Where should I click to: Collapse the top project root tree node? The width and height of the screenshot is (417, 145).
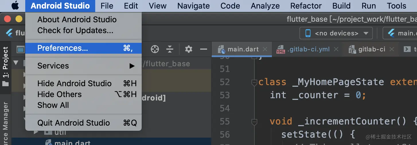(16, 63)
